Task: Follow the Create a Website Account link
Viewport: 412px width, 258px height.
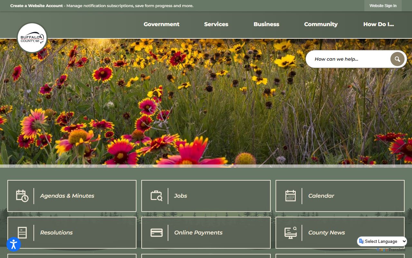Action: pyautogui.click(x=36, y=6)
